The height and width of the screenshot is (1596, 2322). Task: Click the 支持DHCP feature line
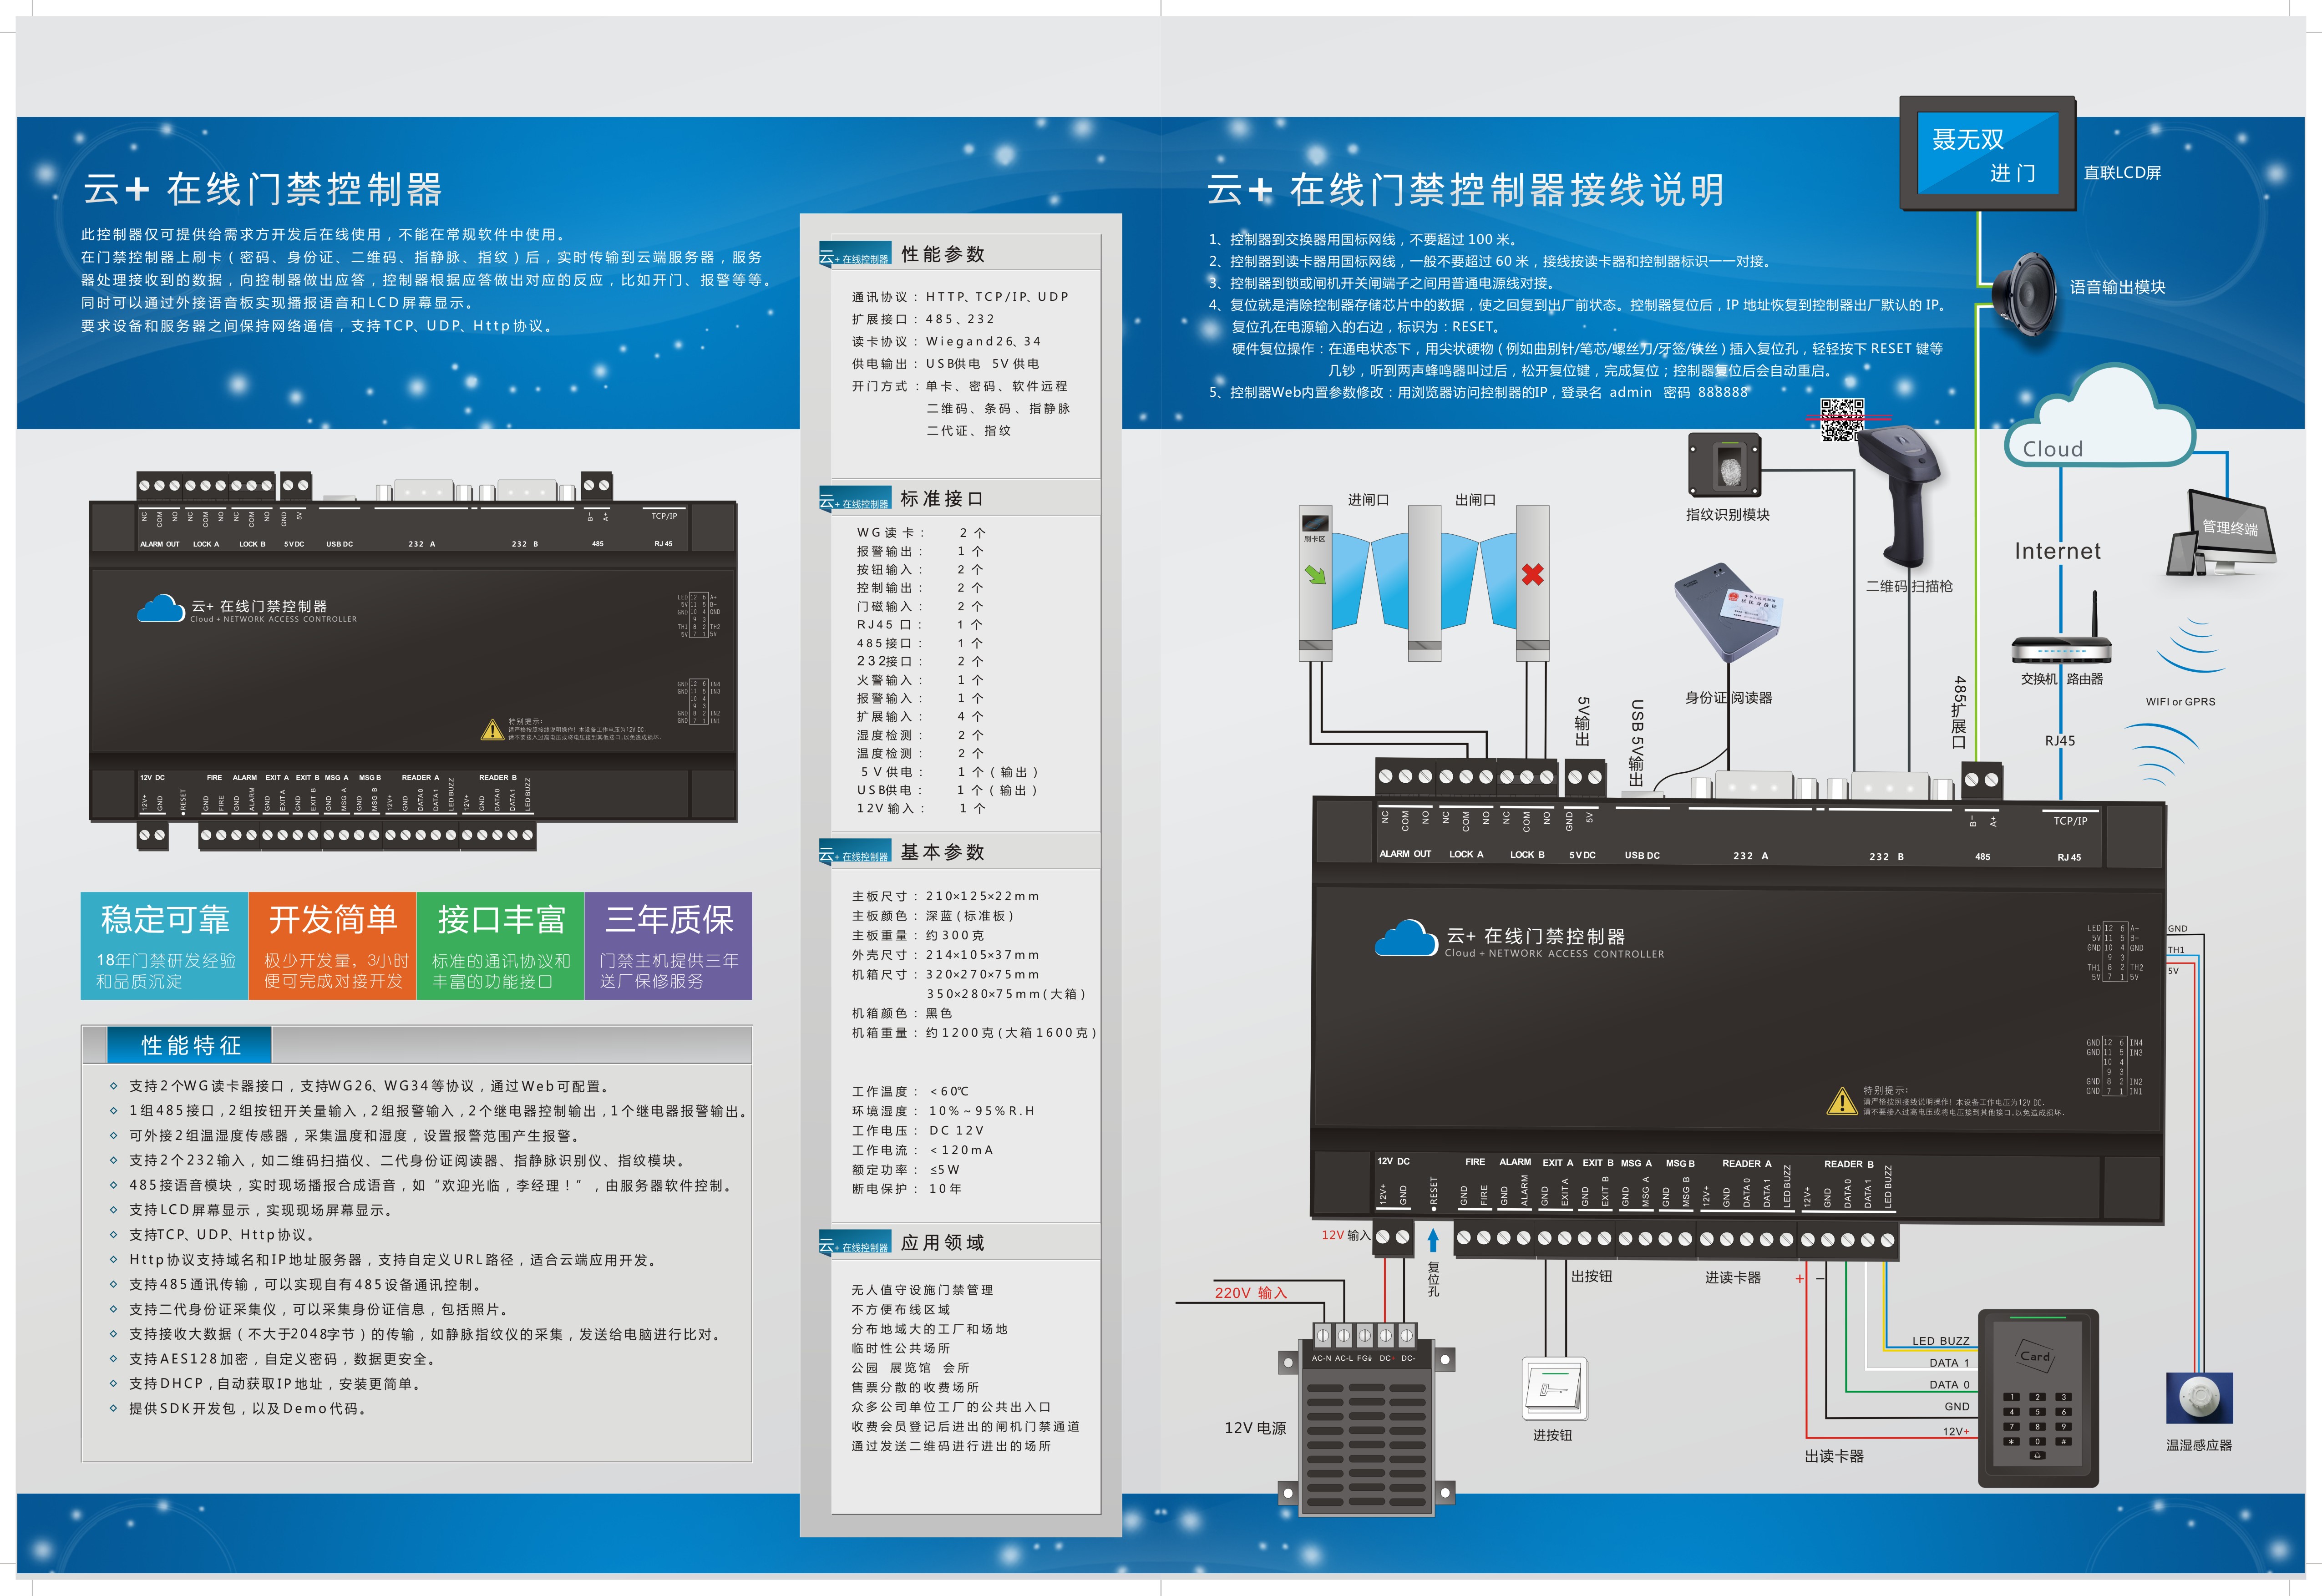click(275, 1384)
